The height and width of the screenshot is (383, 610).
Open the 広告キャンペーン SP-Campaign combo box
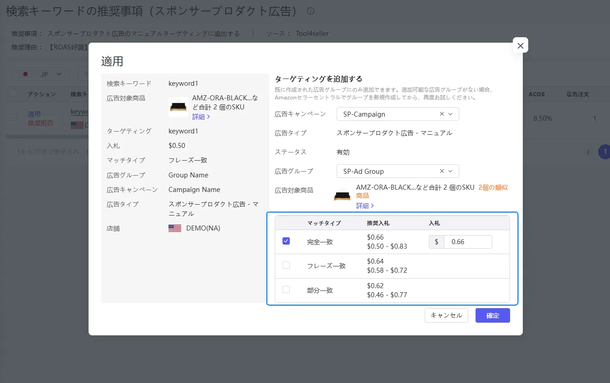[x=398, y=114]
